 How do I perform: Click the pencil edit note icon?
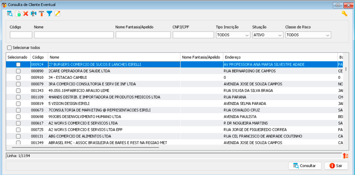click(x=57, y=14)
